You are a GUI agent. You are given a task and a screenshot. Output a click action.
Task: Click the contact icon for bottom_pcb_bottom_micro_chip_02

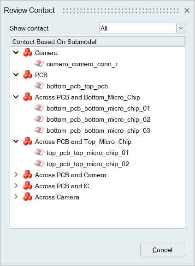pyautogui.click(x=39, y=119)
